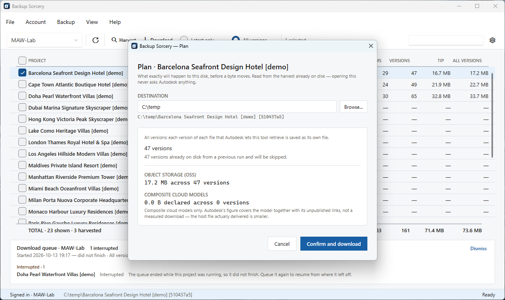Click '0.0 B declared across 0 versions' text
This screenshot has height=300, width=505.
[x=197, y=203]
